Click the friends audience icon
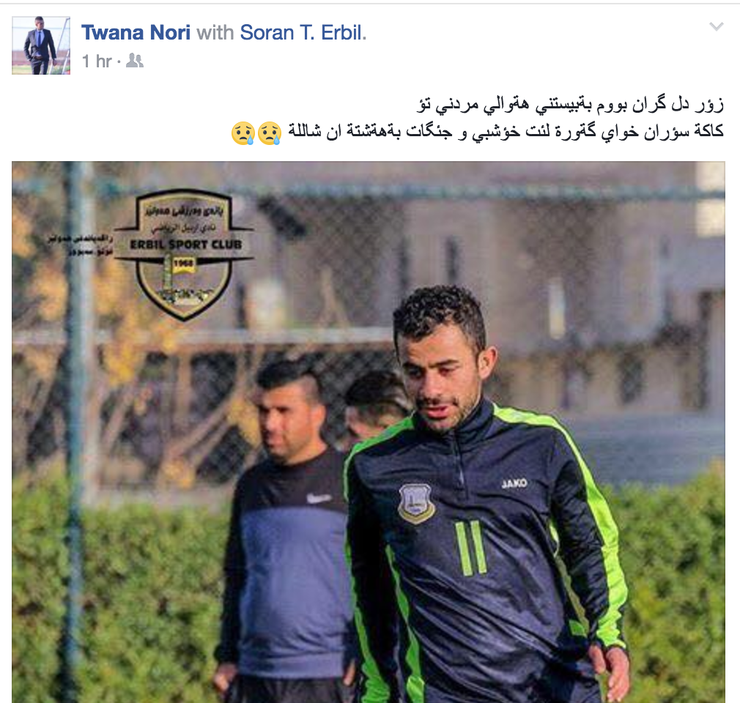The height and width of the screenshot is (703, 740). click(x=135, y=61)
